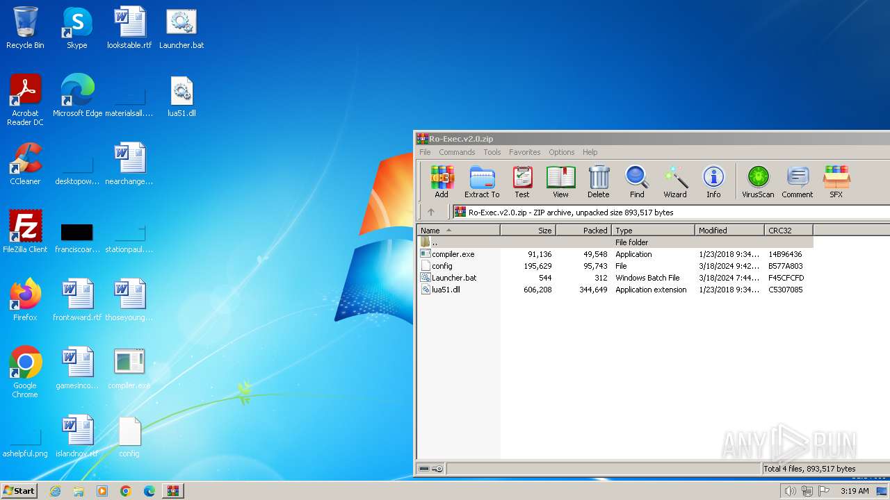The height and width of the screenshot is (500, 890).
Task: Select ashelpful.png on the desktop
Action: (25, 442)
